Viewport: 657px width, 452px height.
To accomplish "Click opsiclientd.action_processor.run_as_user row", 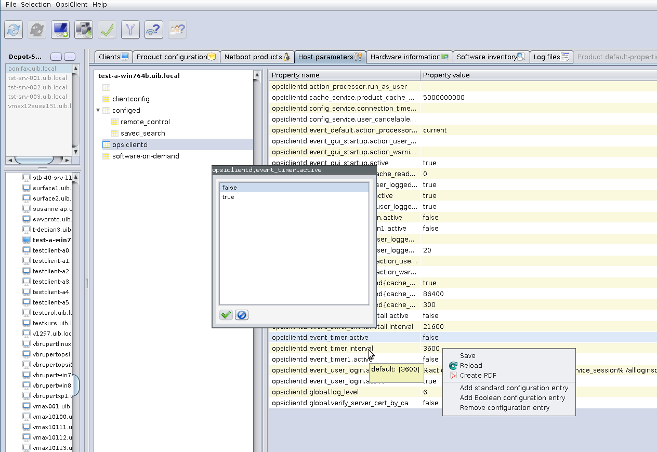I will 463,87.
